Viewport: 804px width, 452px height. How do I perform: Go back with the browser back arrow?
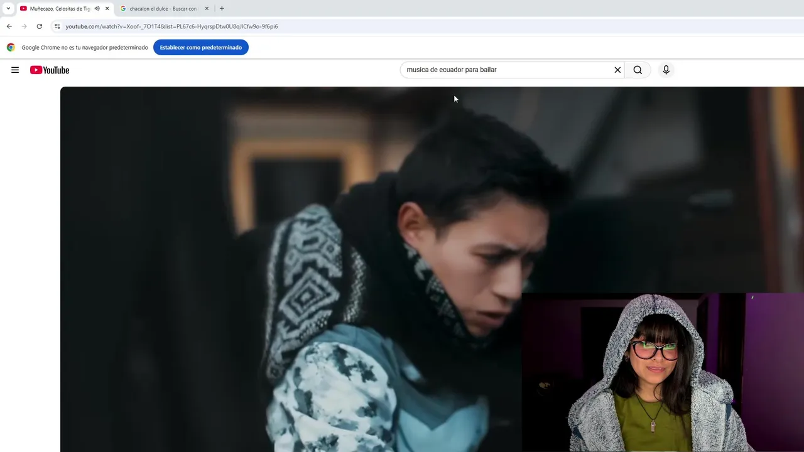9,26
